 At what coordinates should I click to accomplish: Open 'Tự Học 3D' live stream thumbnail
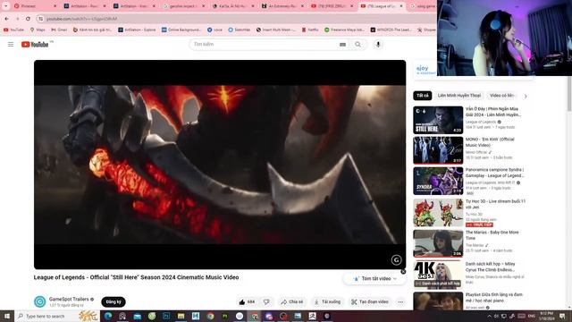pos(438,213)
